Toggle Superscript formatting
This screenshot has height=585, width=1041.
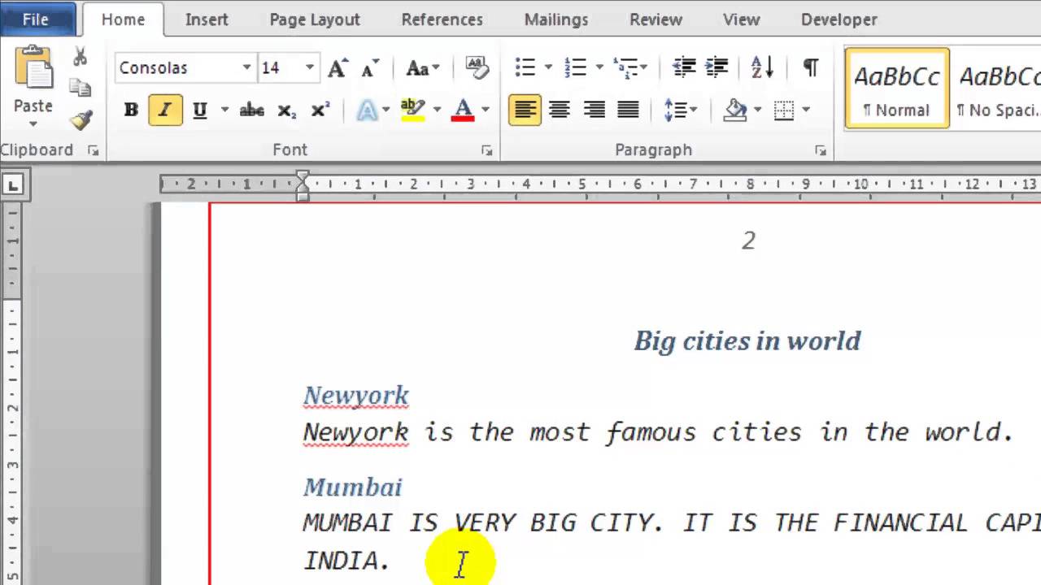tap(320, 110)
